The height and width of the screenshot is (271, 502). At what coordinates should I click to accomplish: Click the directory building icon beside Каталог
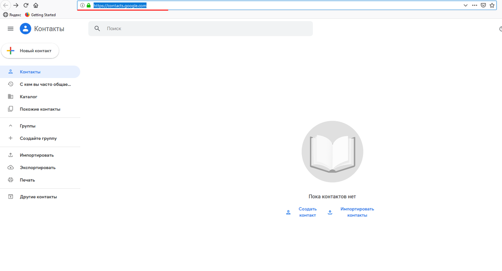[11, 97]
